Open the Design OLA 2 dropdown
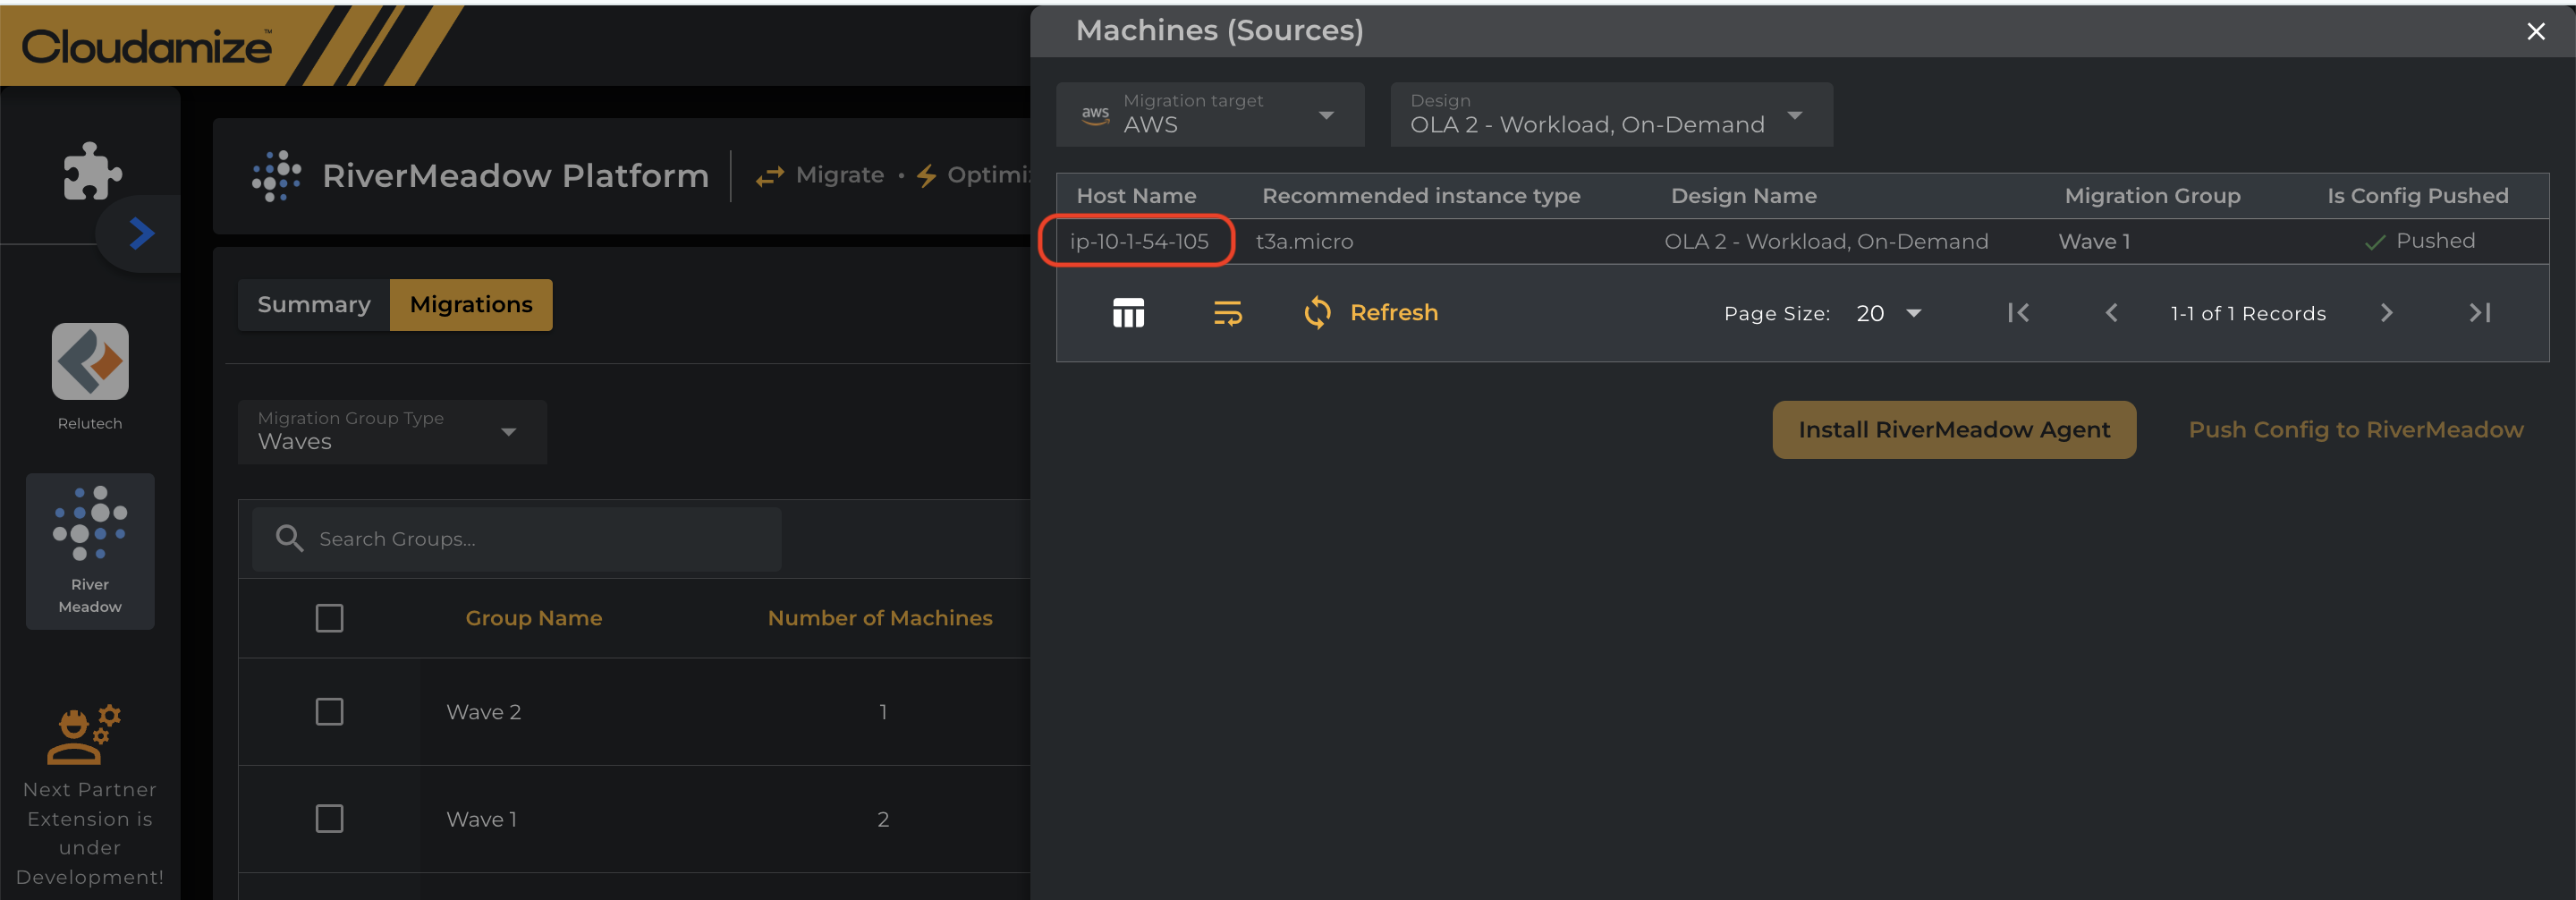Screen dimensions: 2576x900 (1611, 114)
